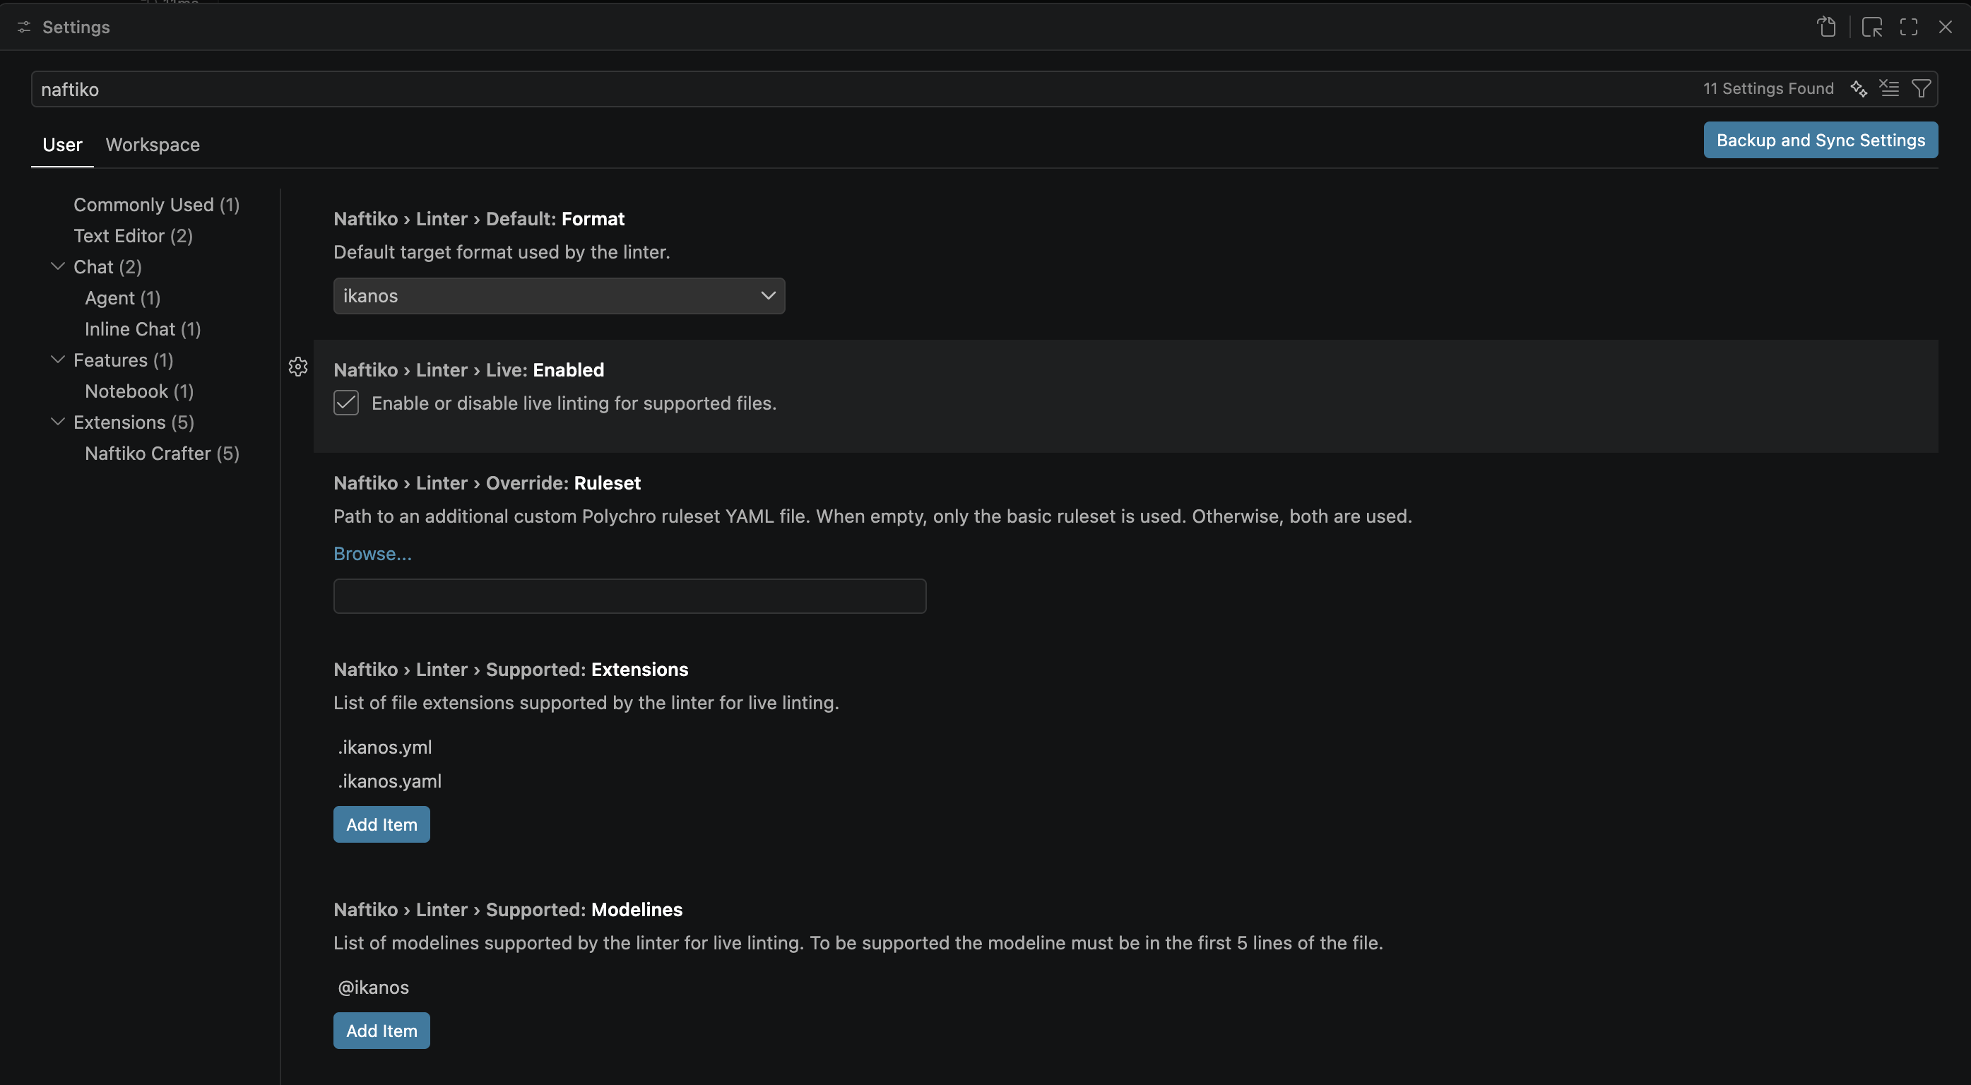Click the Override Ruleset path input
Image resolution: width=1971 pixels, height=1085 pixels.
click(x=629, y=596)
